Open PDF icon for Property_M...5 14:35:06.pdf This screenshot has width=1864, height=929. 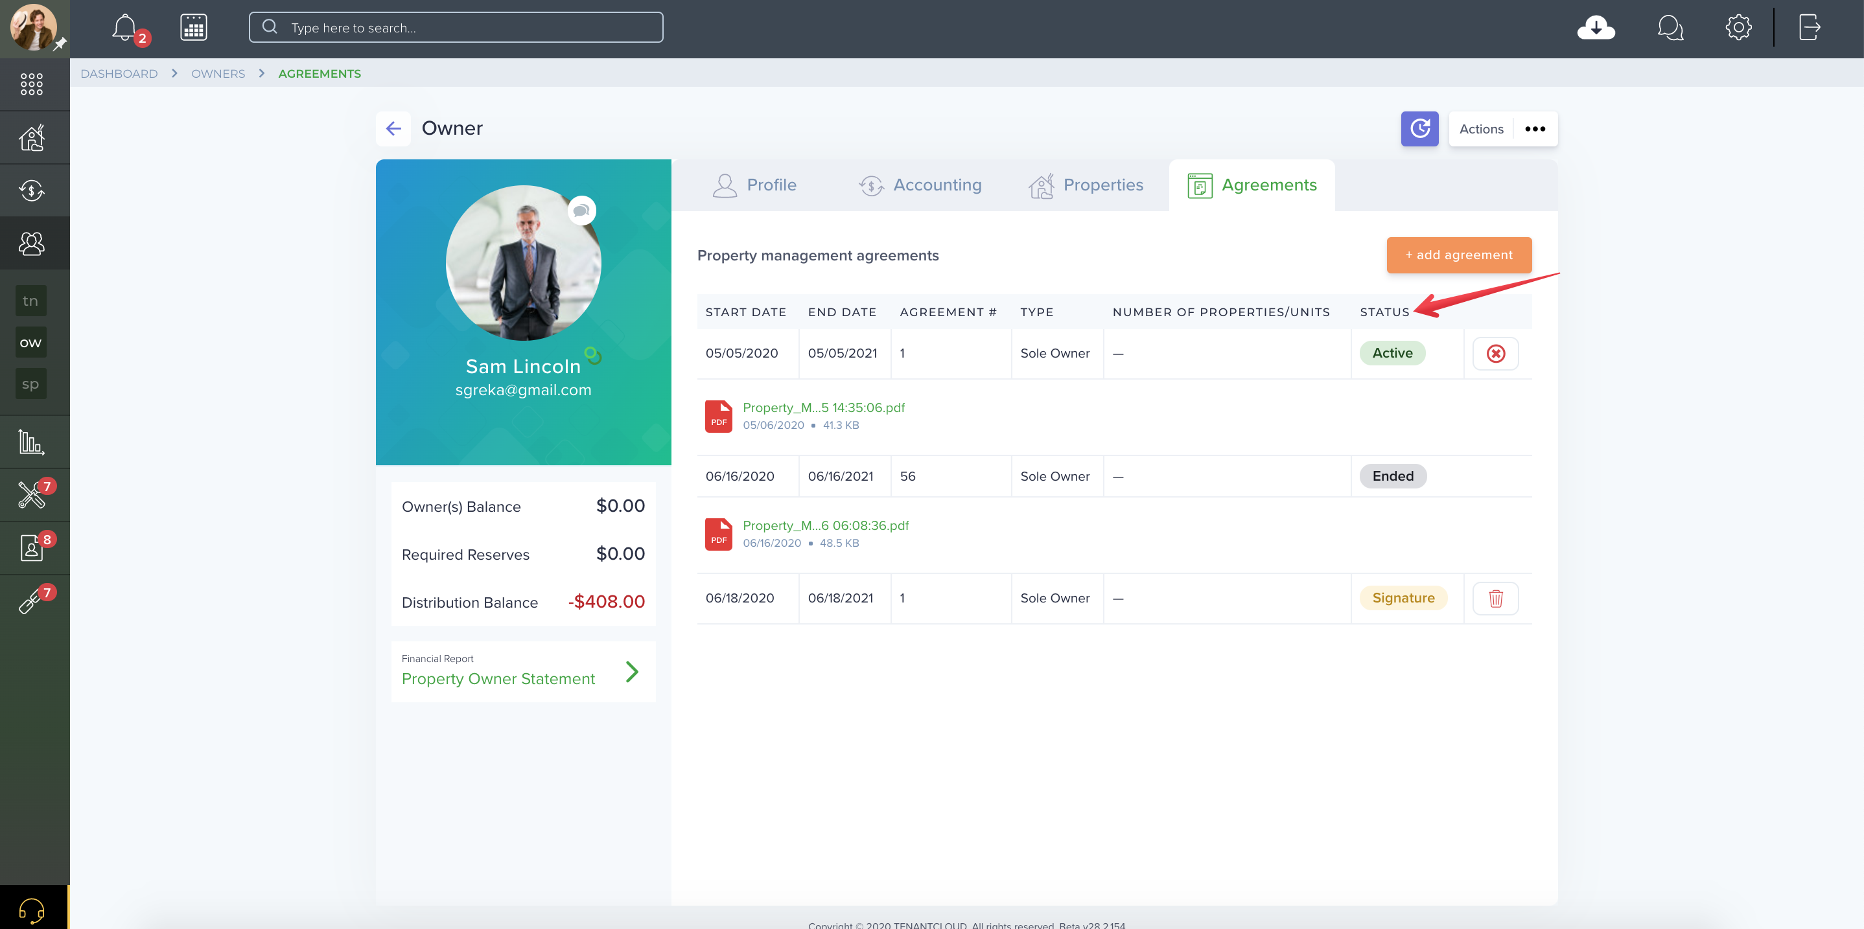(x=719, y=416)
